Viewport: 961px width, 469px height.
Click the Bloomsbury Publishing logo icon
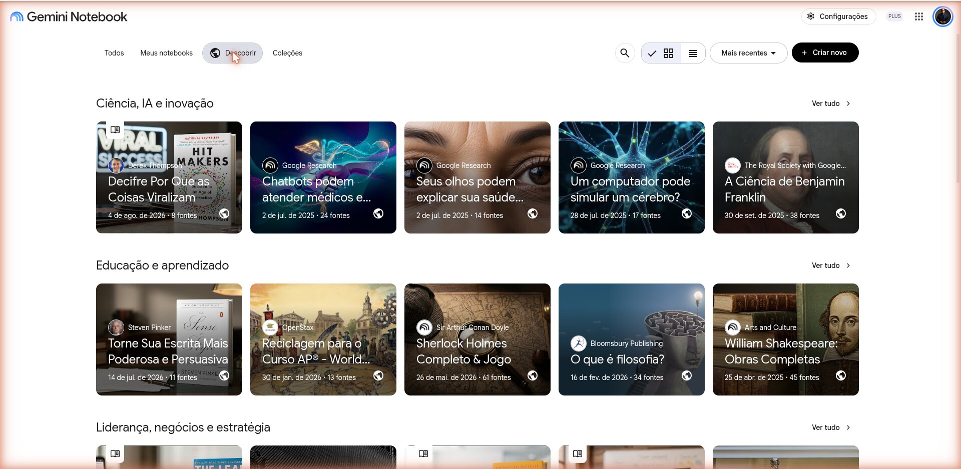579,343
